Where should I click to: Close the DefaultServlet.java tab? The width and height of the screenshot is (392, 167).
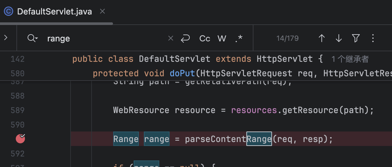point(102,12)
